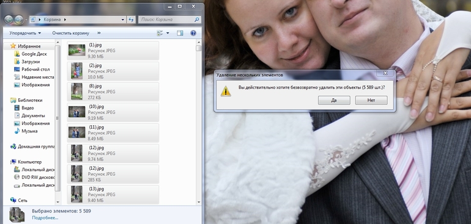Minimize the Корзина explorer window
471x224 pixels.
[169, 6]
